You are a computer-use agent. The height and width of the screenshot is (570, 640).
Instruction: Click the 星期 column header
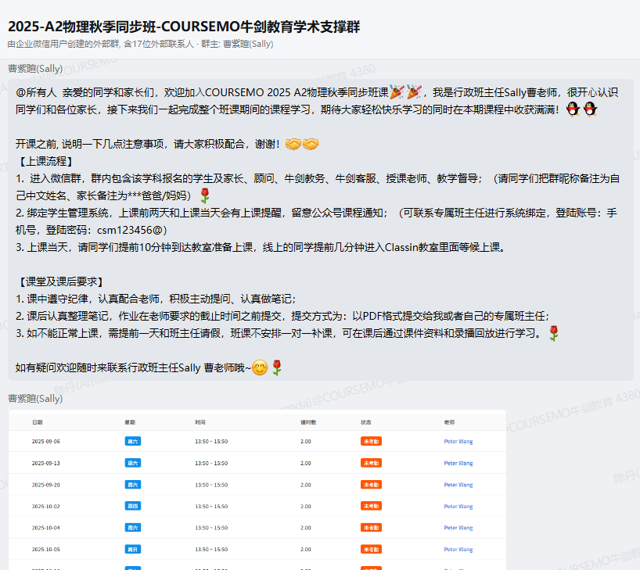click(x=130, y=422)
